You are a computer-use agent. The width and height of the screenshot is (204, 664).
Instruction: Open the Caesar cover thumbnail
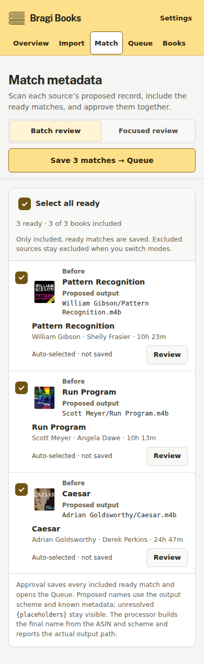coord(44,499)
